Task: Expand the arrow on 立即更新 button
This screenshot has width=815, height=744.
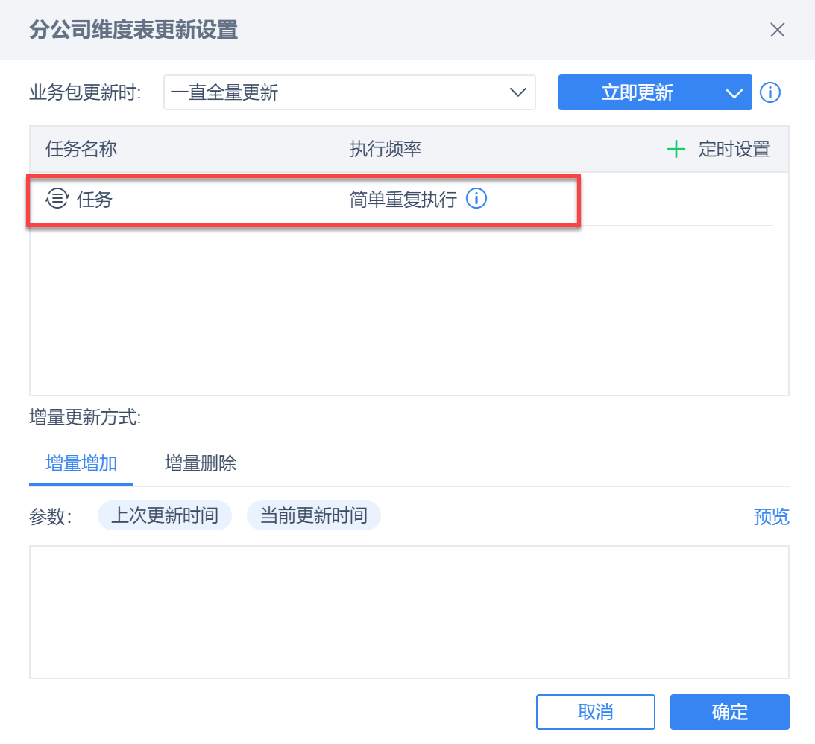Action: pos(734,92)
